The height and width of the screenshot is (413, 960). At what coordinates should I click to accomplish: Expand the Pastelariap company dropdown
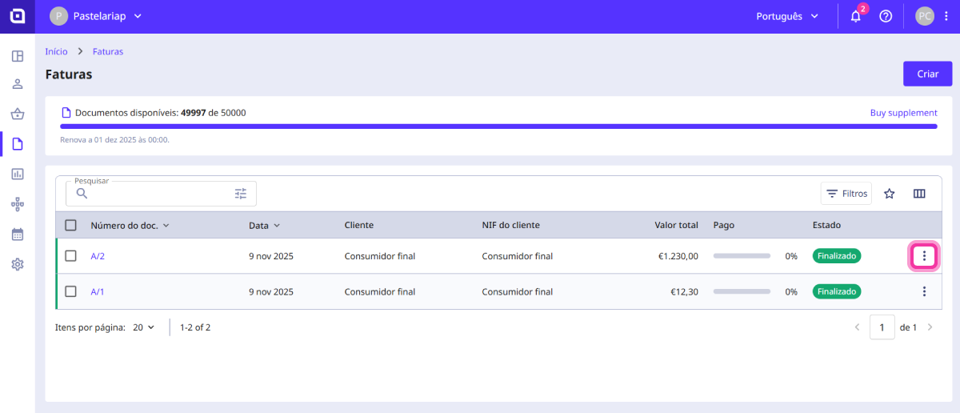point(96,16)
